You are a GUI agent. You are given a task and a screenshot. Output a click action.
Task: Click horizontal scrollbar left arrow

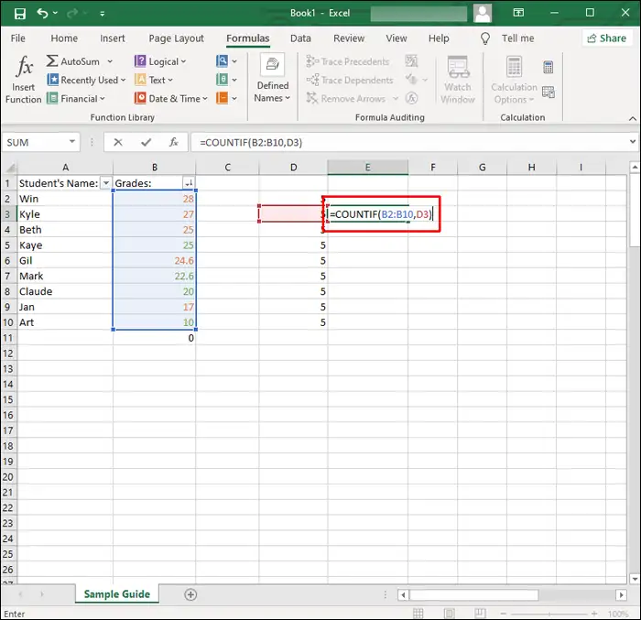(x=403, y=594)
